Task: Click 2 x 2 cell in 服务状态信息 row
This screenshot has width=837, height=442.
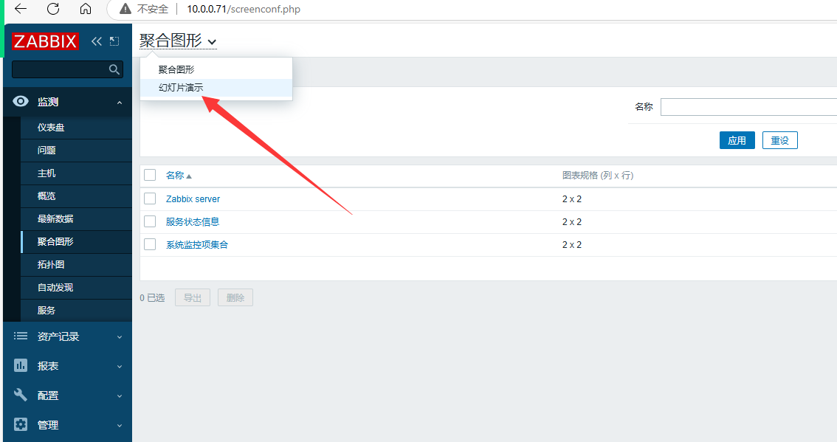Action: pos(572,221)
